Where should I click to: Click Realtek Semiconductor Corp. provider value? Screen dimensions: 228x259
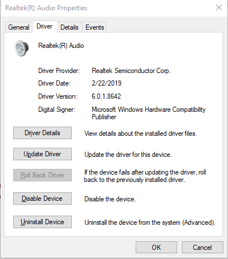[131, 71]
